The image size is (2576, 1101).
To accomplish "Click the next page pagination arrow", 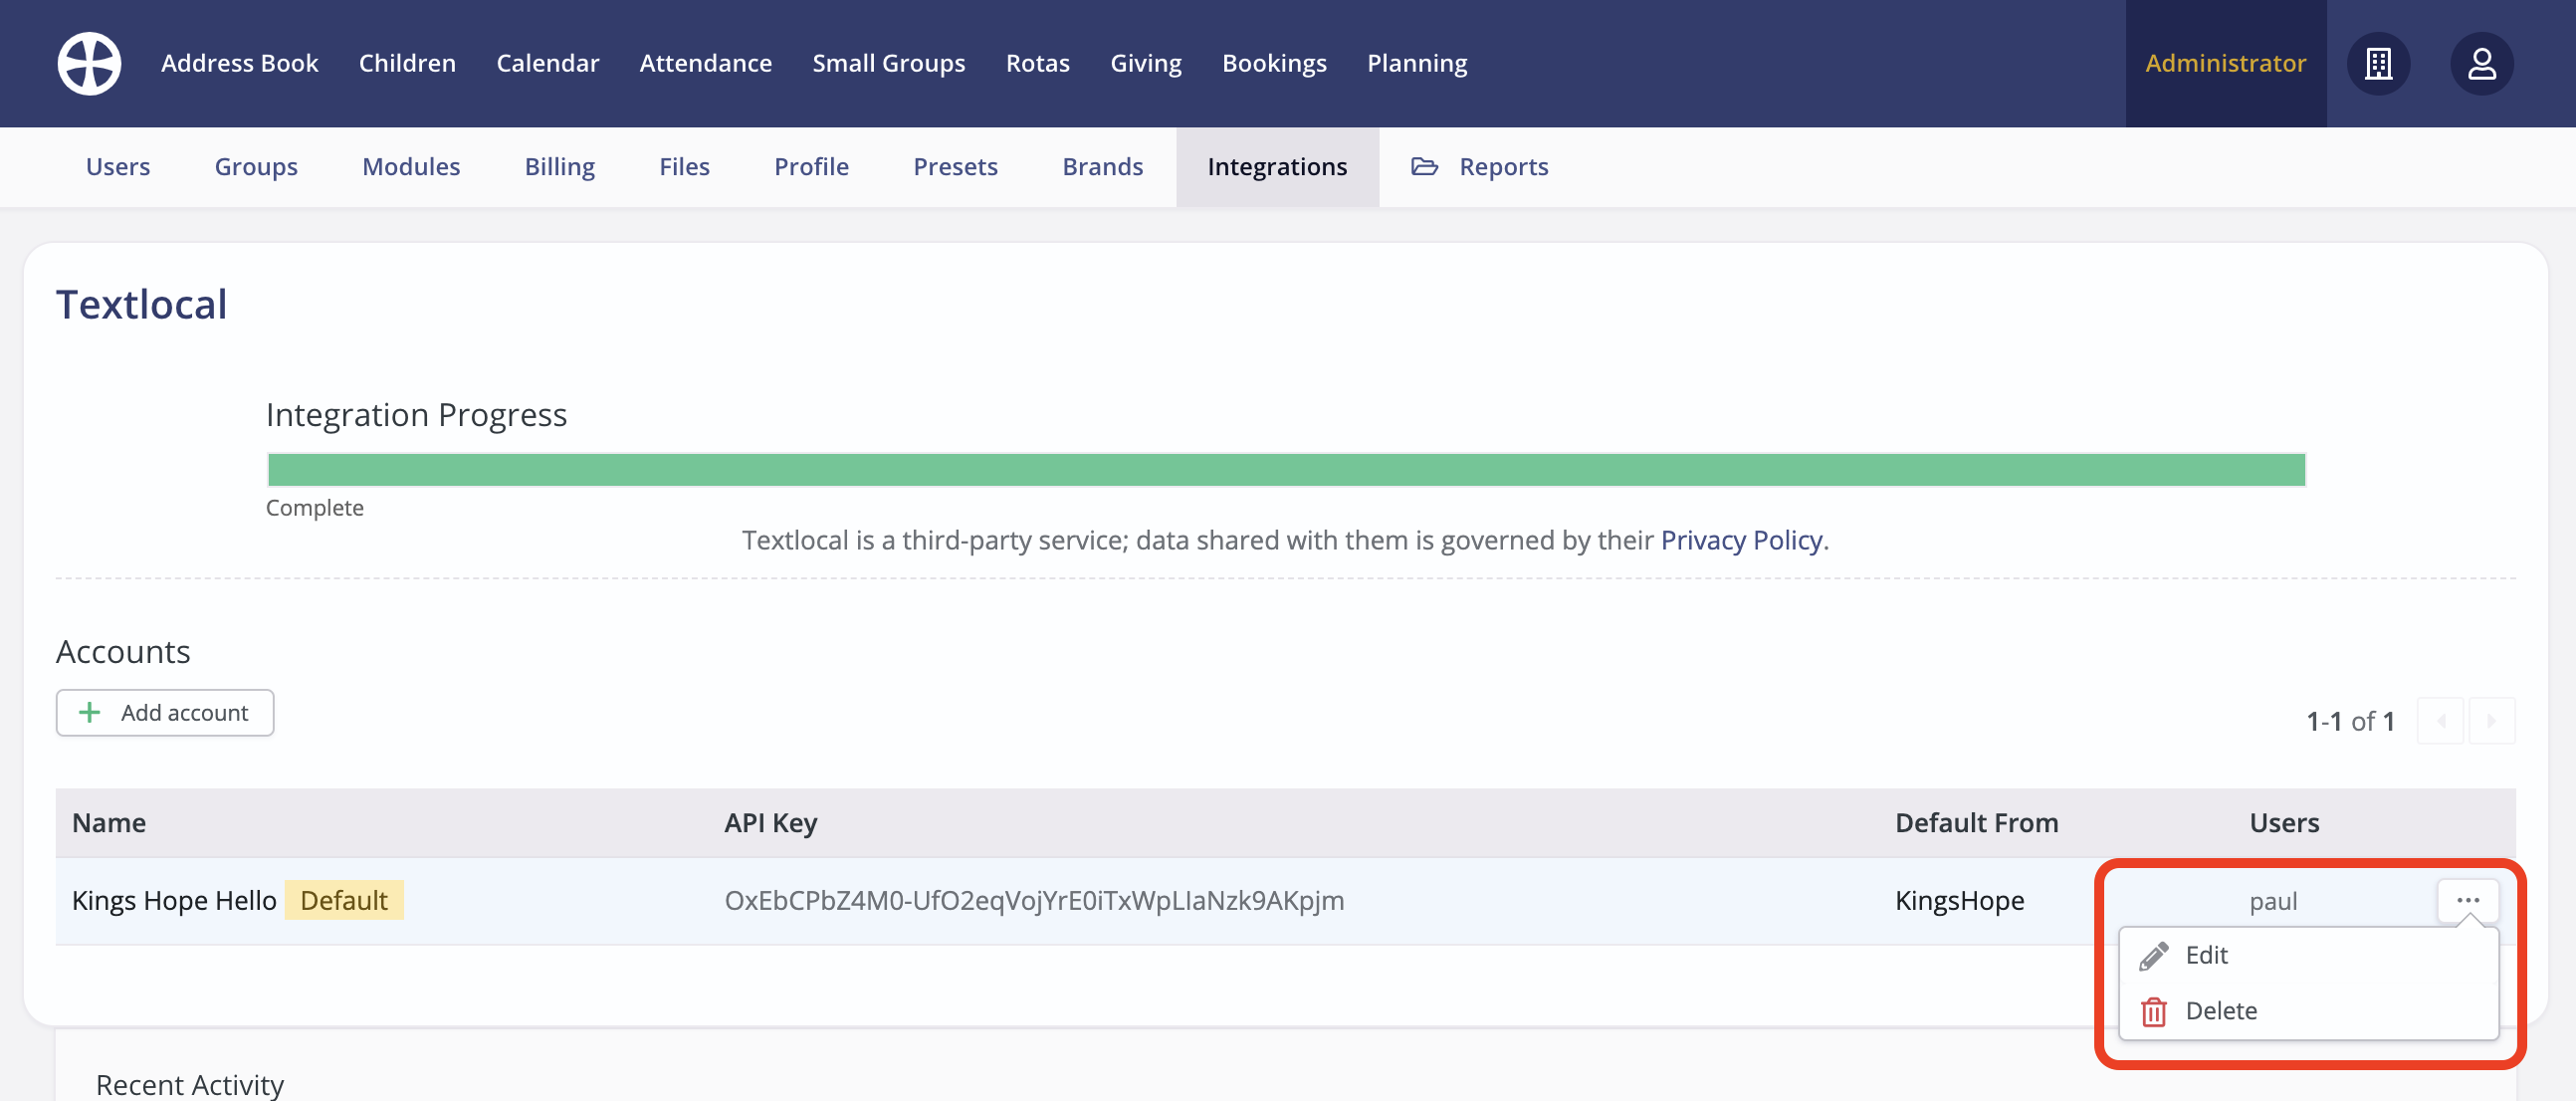I will click(x=2492, y=720).
